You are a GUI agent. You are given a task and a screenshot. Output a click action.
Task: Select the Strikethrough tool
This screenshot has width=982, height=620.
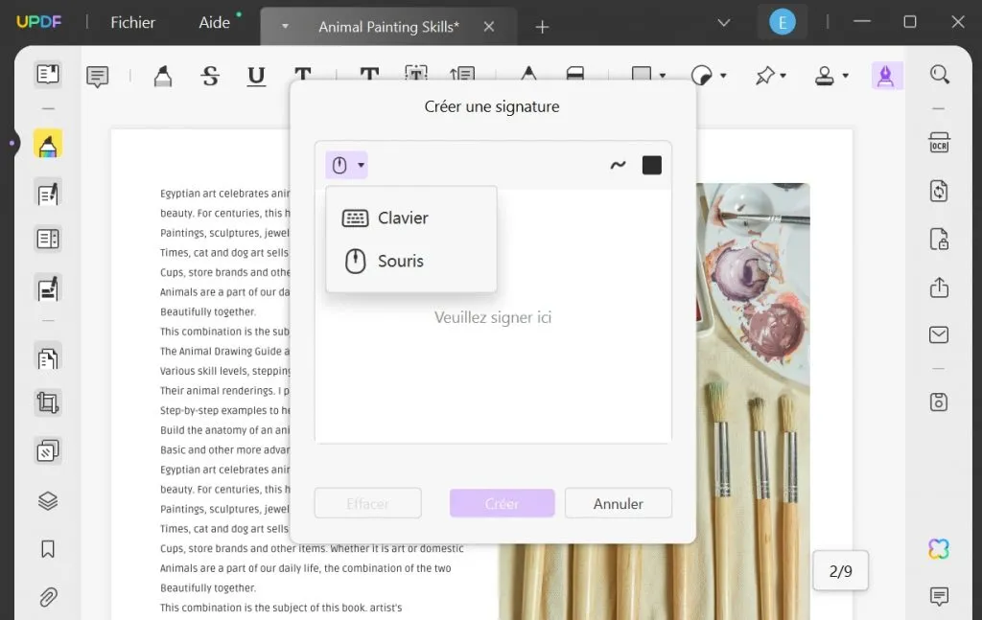[210, 77]
